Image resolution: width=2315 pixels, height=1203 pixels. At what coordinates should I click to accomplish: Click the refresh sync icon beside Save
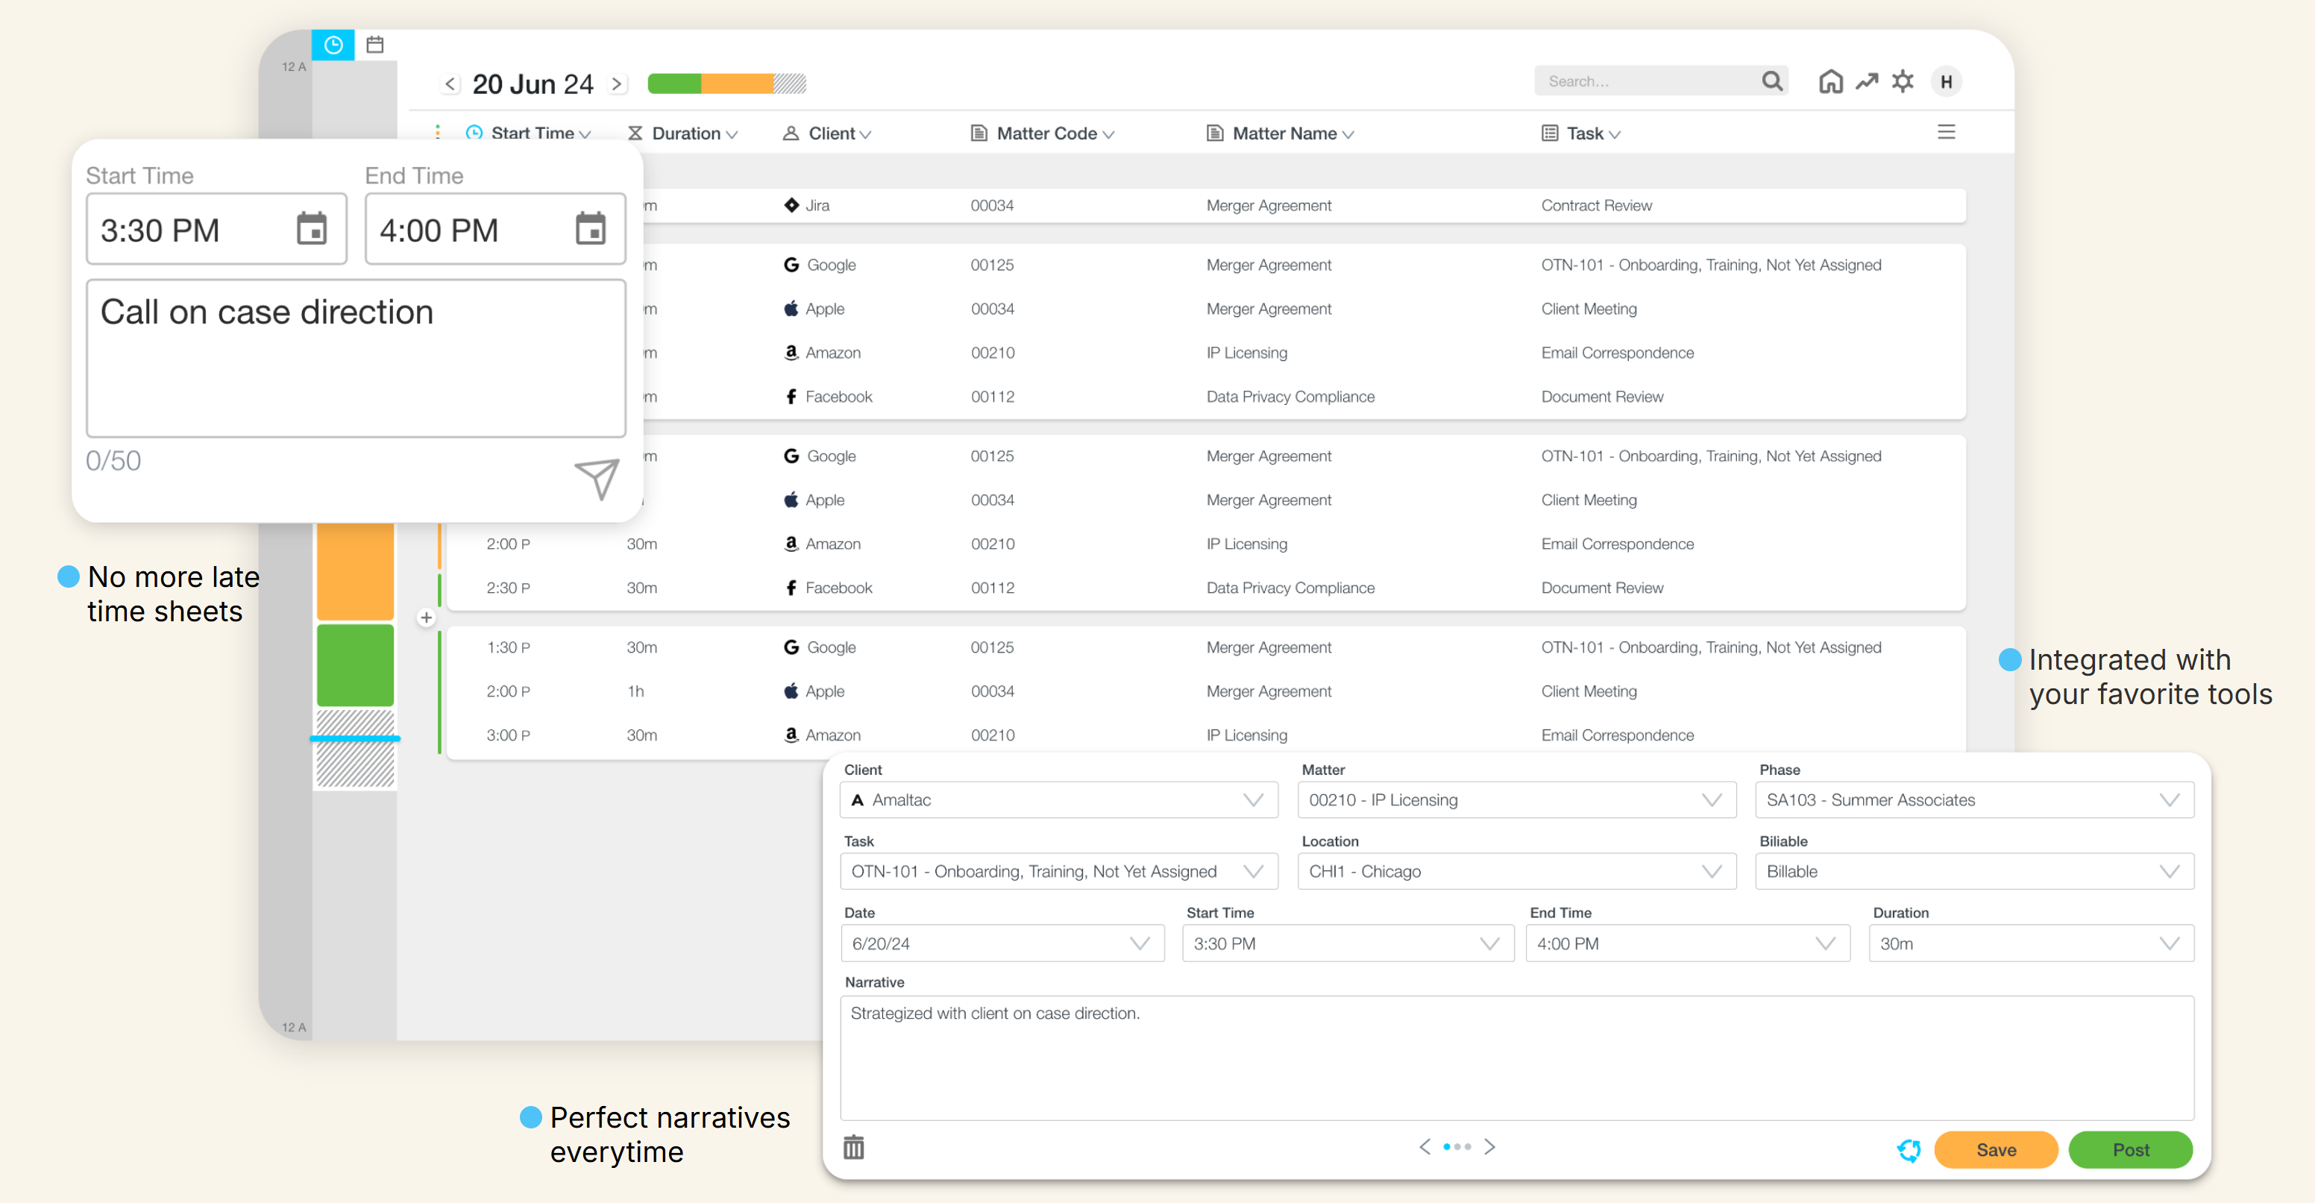(x=1909, y=1149)
